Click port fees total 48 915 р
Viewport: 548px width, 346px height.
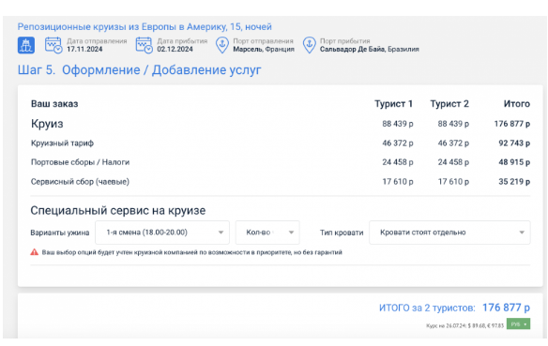[x=514, y=162]
